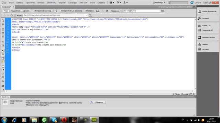Image resolution: width=220 pixels, height=123 pixels.
Task: Open Активы panel
Action: [208, 49]
